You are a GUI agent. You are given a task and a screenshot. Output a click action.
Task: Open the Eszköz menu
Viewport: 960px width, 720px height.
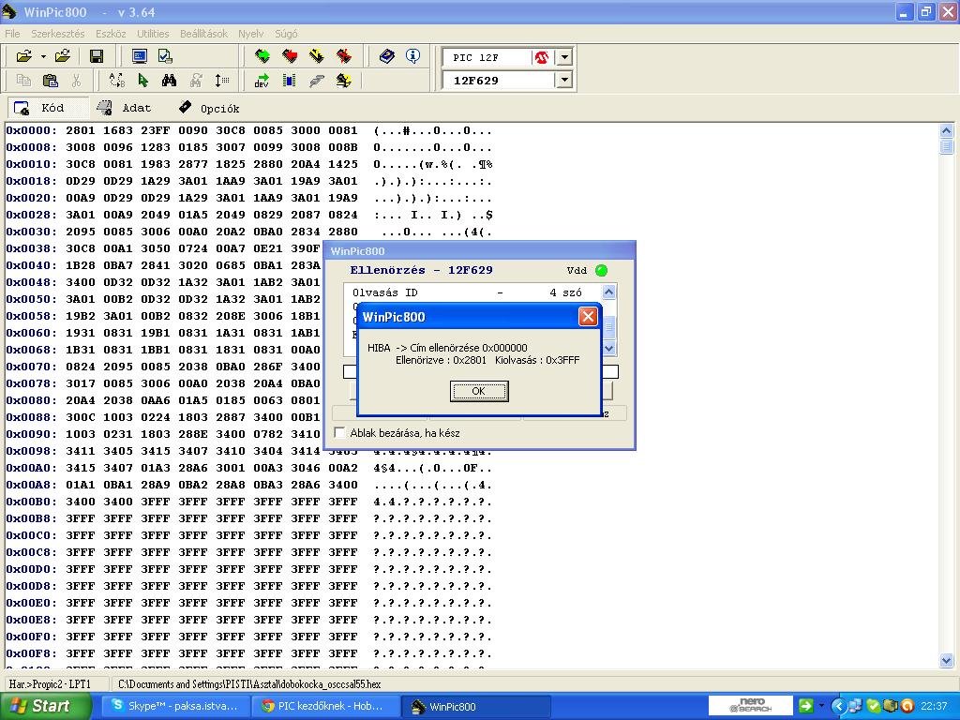[x=111, y=34]
